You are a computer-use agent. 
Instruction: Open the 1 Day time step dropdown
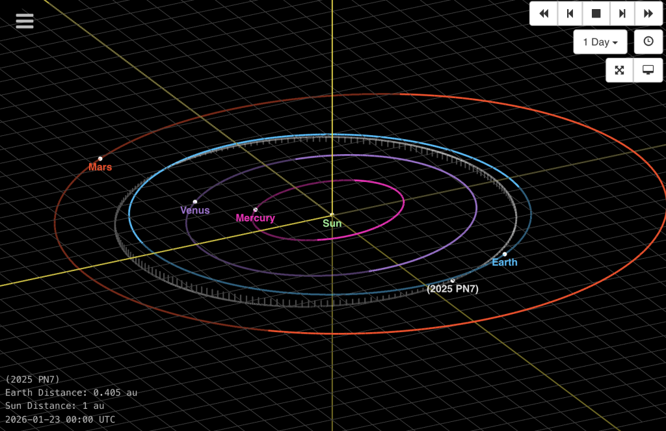coord(600,42)
